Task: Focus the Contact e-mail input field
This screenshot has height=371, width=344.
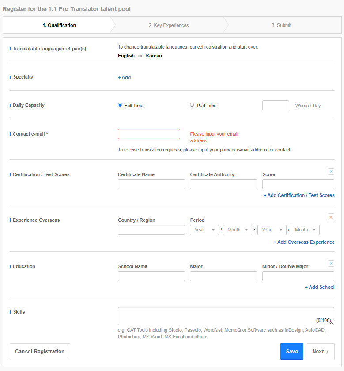Action: coord(149,134)
